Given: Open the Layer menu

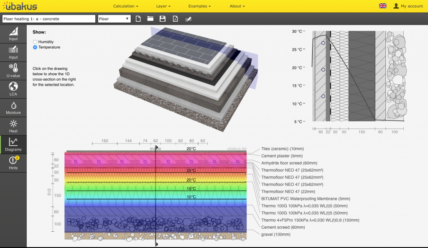Looking at the screenshot, I should tap(163, 6).
